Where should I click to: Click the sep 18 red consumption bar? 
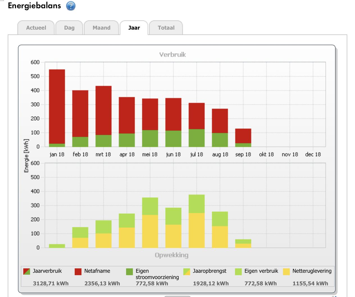[x=243, y=136]
